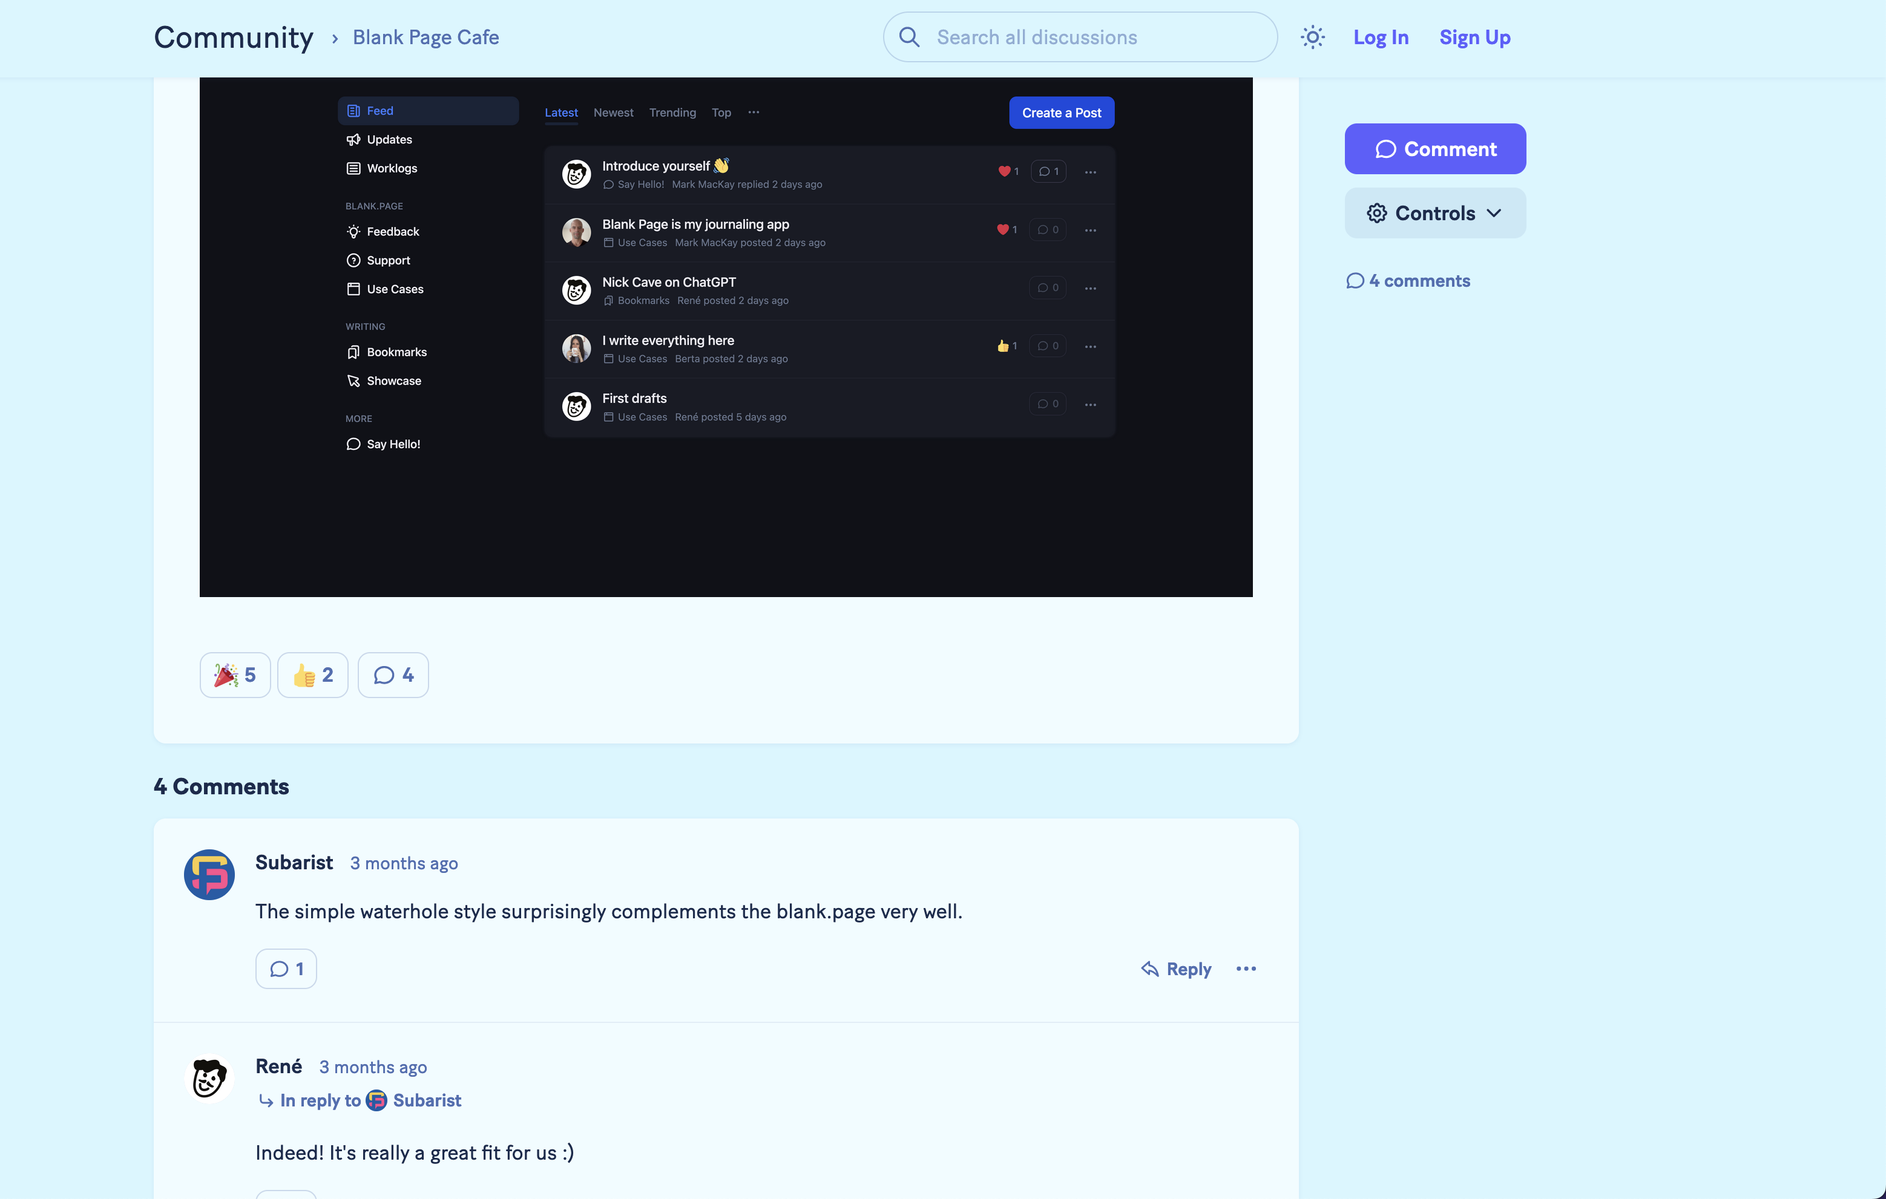Open the Introduce yourself post
This screenshot has width=1886, height=1199.
(x=665, y=166)
